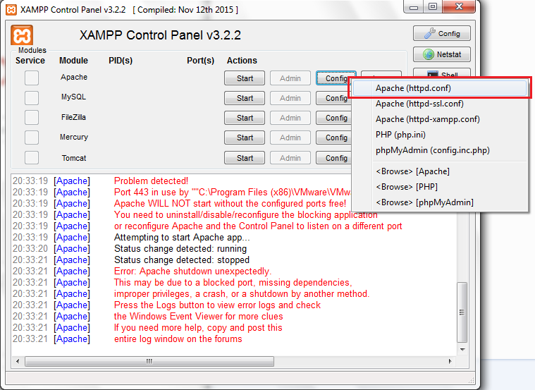Click the log's vertical scrollbar thumb
The image size is (535, 390).
(x=462, y=312)
